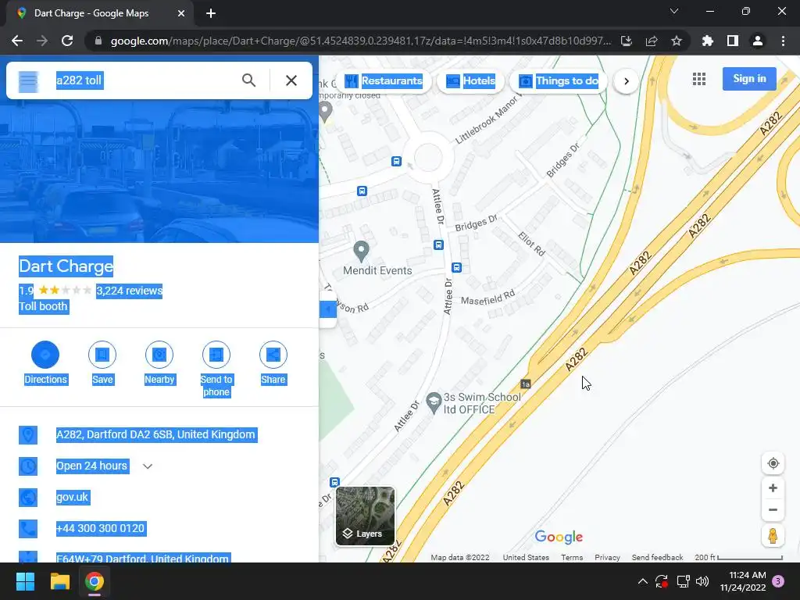
Task: Click Chrome icon in taskbar
Action: coord(95,581)
